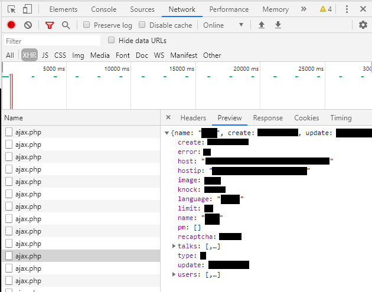Screen dimensions: 372x292
Task: Toggle the device toolbar icon
Action: tap(27, 9)
